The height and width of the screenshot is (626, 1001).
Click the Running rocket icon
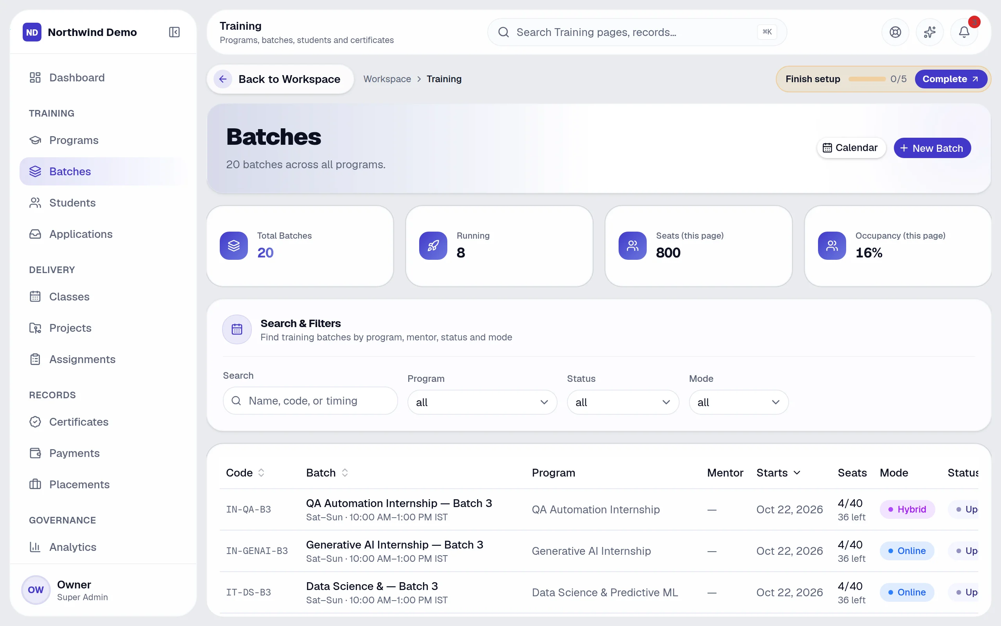[433, 246]
